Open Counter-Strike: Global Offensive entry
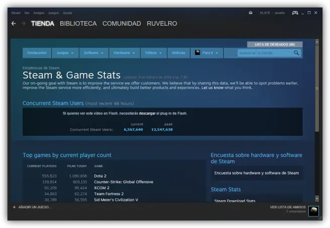Viewport: 330px width, 228px height. [x=123, y=182]
